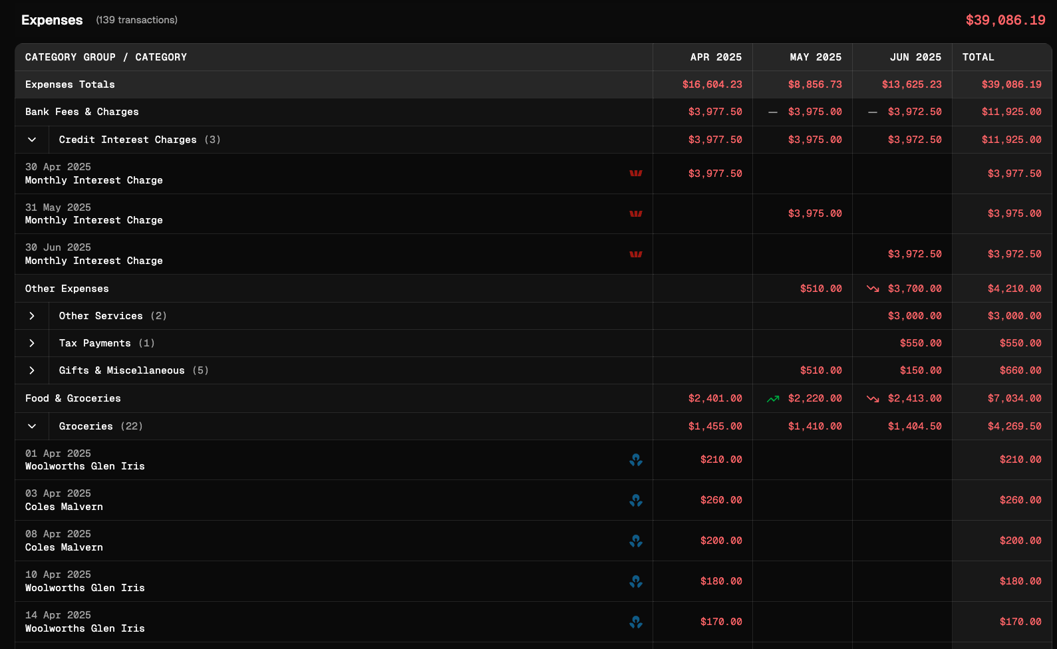Viewport: 1057px width, 649px height.
Task: Click $7,034.00 total for Food & Groceries
Action: click(1014, 398)
